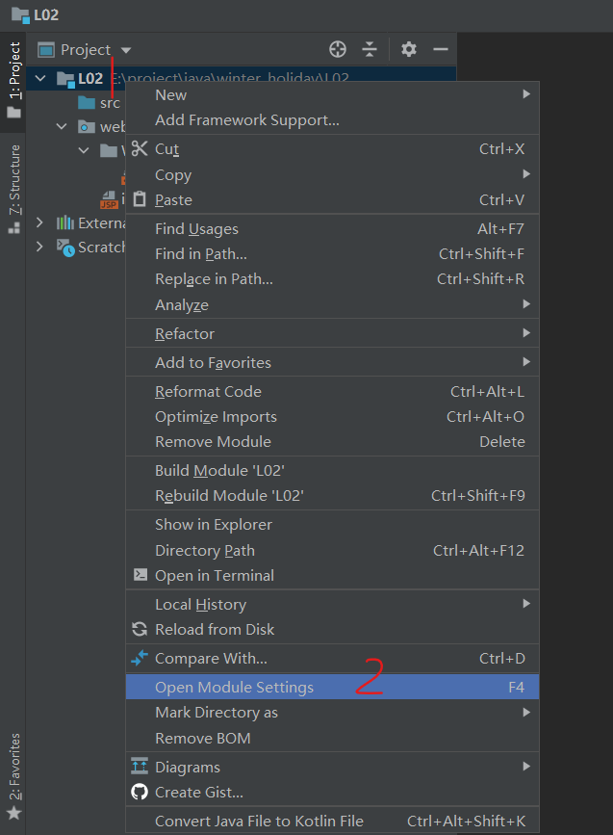Click the Diagrams icon in context menu

(140, 767)
